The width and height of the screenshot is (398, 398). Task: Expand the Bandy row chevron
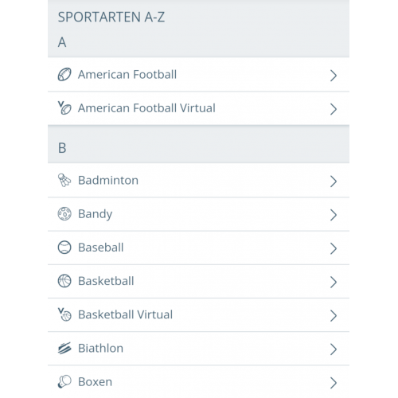click(x=334, y=215)
